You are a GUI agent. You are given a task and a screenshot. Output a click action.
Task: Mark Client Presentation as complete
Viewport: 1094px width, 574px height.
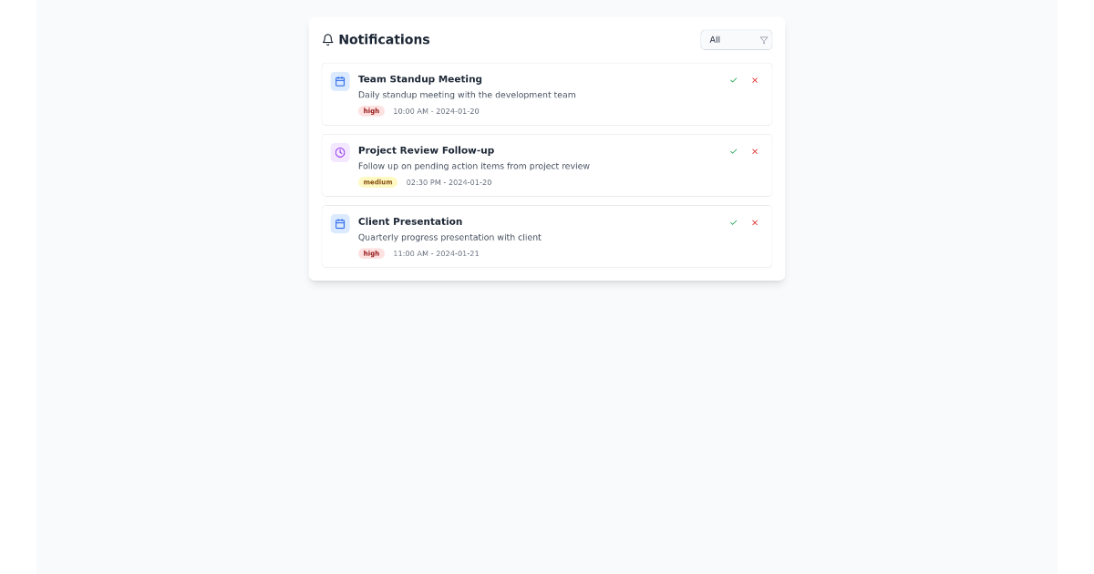733,222
